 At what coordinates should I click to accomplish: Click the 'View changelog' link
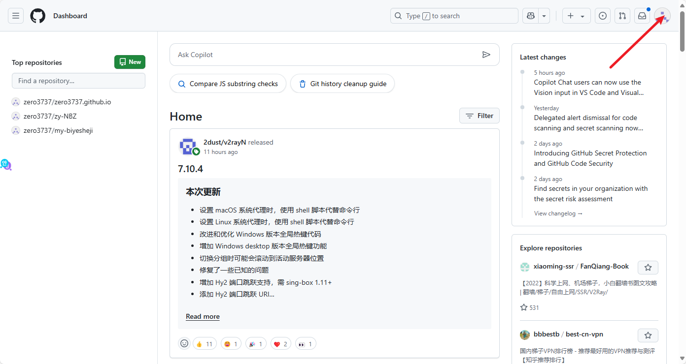point(558,213)
